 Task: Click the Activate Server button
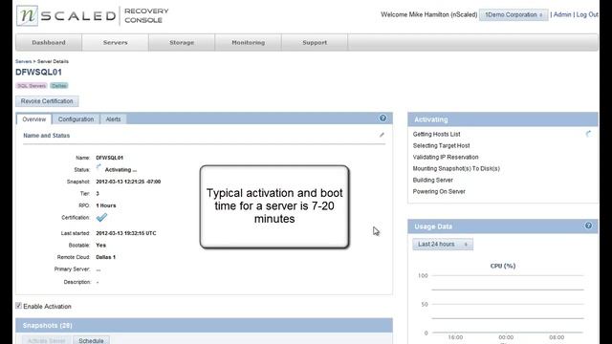46,340
